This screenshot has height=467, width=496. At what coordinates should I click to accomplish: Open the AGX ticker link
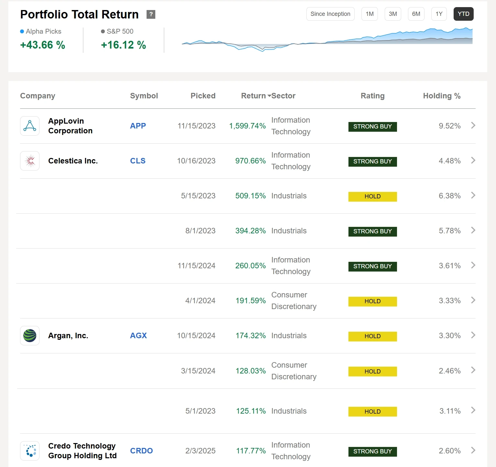pyautogui.click(x=138, y=336)
